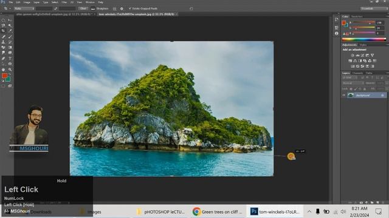Select the Horizontal Type tool
The width and height of the screenshot is (389, 218).
pos(10,59)
